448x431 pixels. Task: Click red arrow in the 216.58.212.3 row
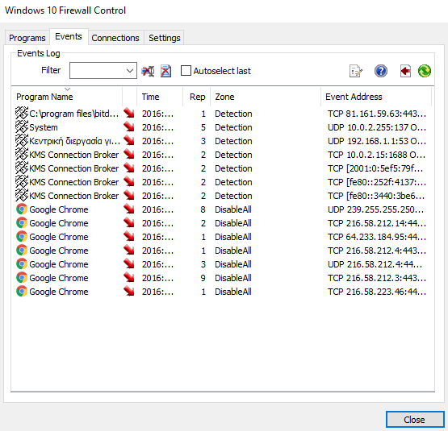(x=129, y=278)
